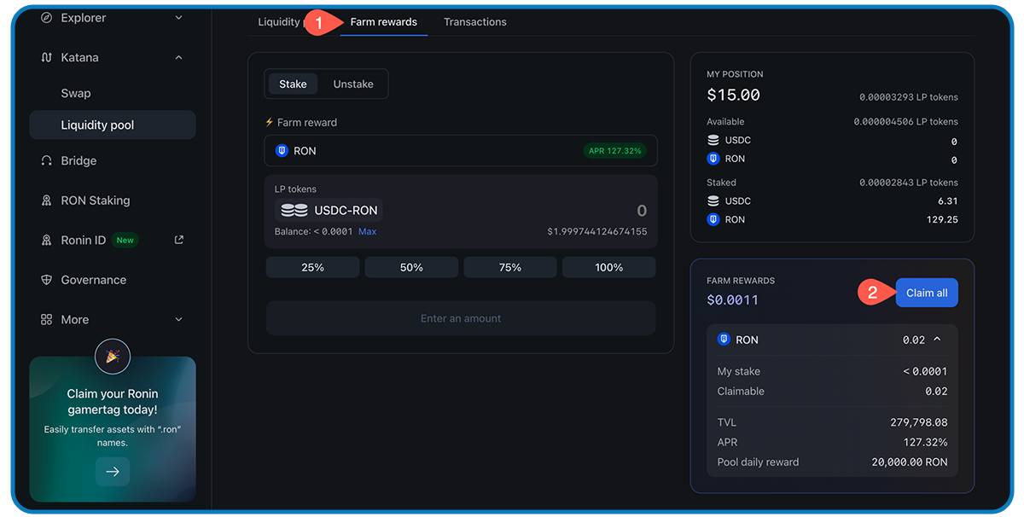Open Liquidity pool in the sidebar

(113, 125)
